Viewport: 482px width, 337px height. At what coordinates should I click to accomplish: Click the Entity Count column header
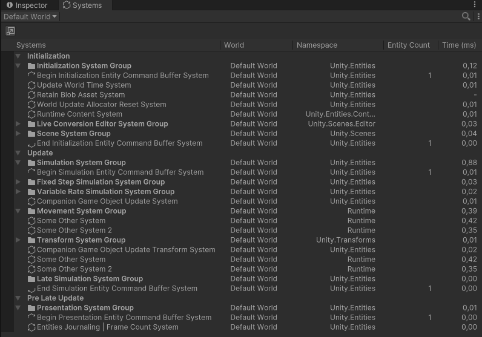tap(408, 45)
